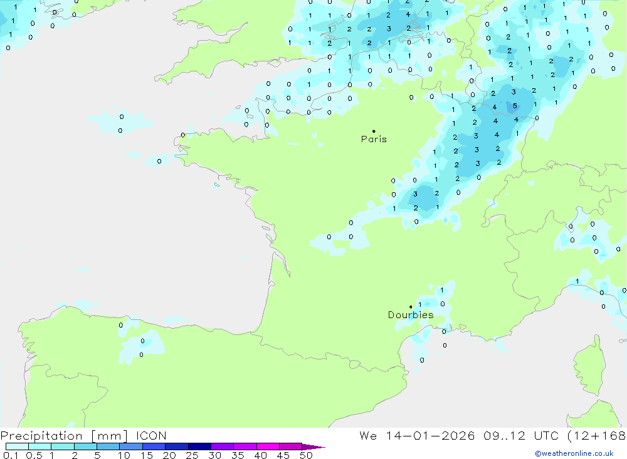The height and width of the screenshot is (459, 627).
Task: Click the legend label '15'
Action: [x=147, y=455]
